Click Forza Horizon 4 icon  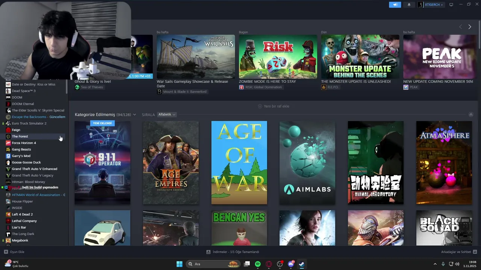[x=8, y=143]
